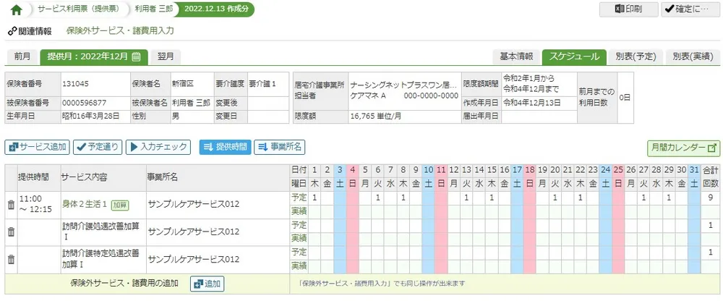Click 追加 for 保険外サービス
Screen dimensions: 723x301
(208, 284)
